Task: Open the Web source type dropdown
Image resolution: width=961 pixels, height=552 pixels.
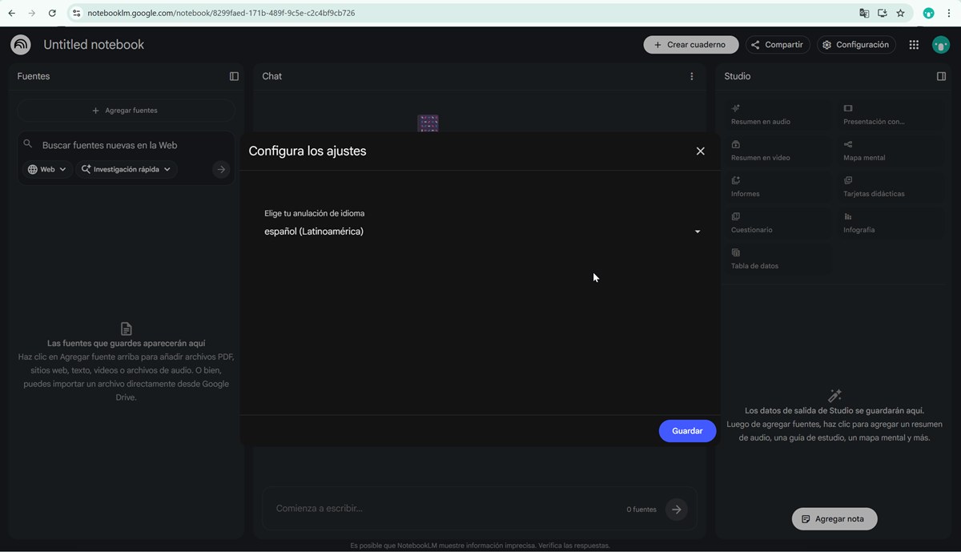Action: [x=48, y=169]
